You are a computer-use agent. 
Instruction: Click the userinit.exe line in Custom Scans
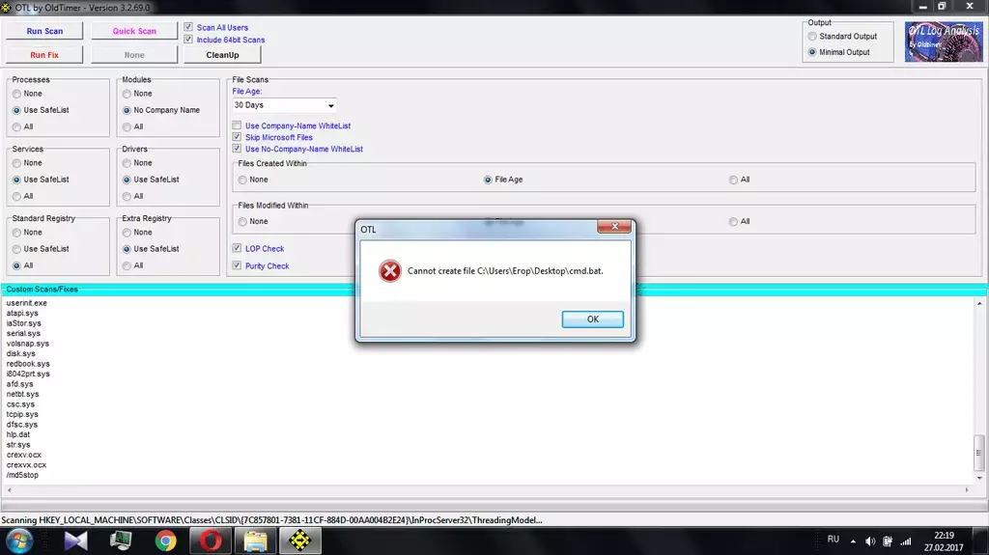(26, 303)
